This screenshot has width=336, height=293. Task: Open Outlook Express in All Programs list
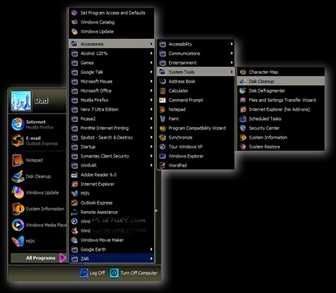pos(112,203)
